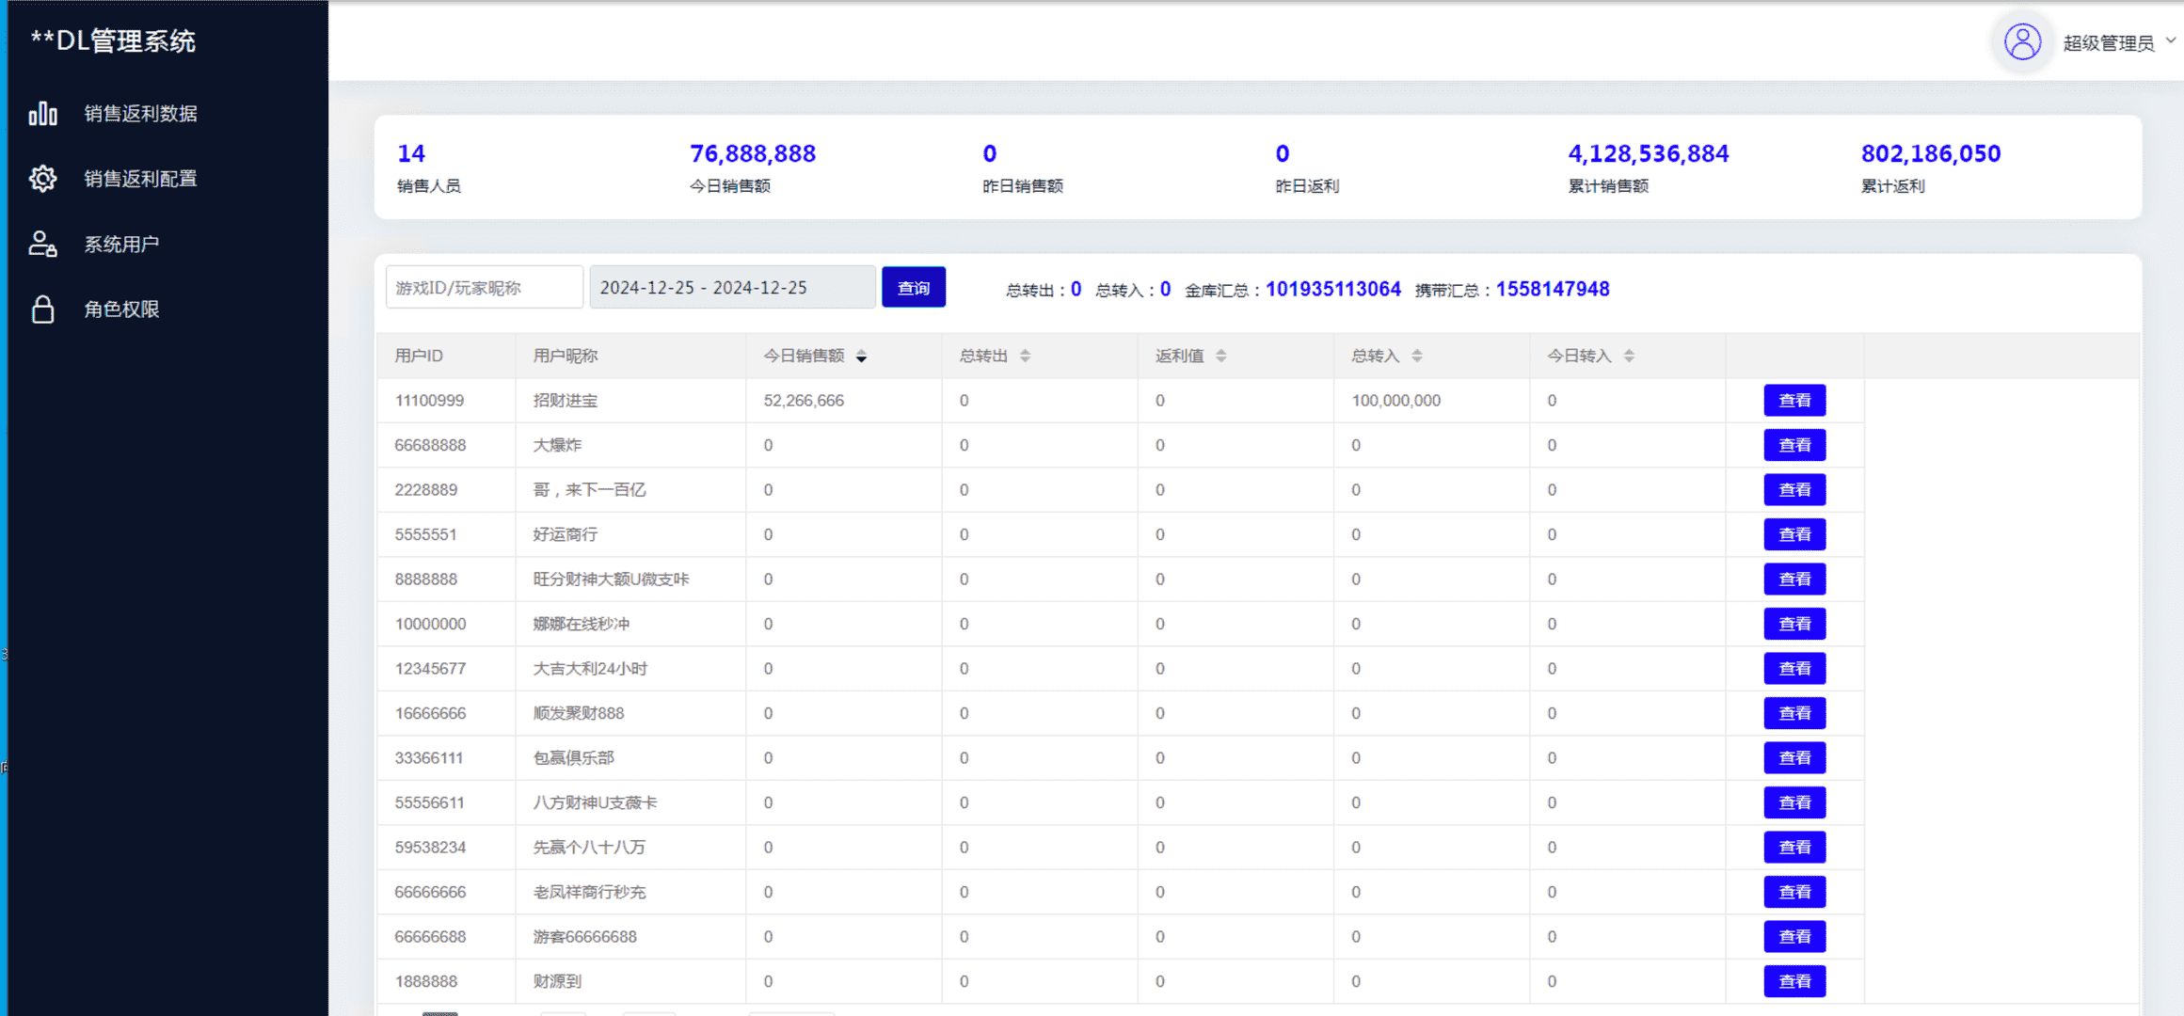
Task: Click the **DL管理系统 title logo
Action: (113, 41)
